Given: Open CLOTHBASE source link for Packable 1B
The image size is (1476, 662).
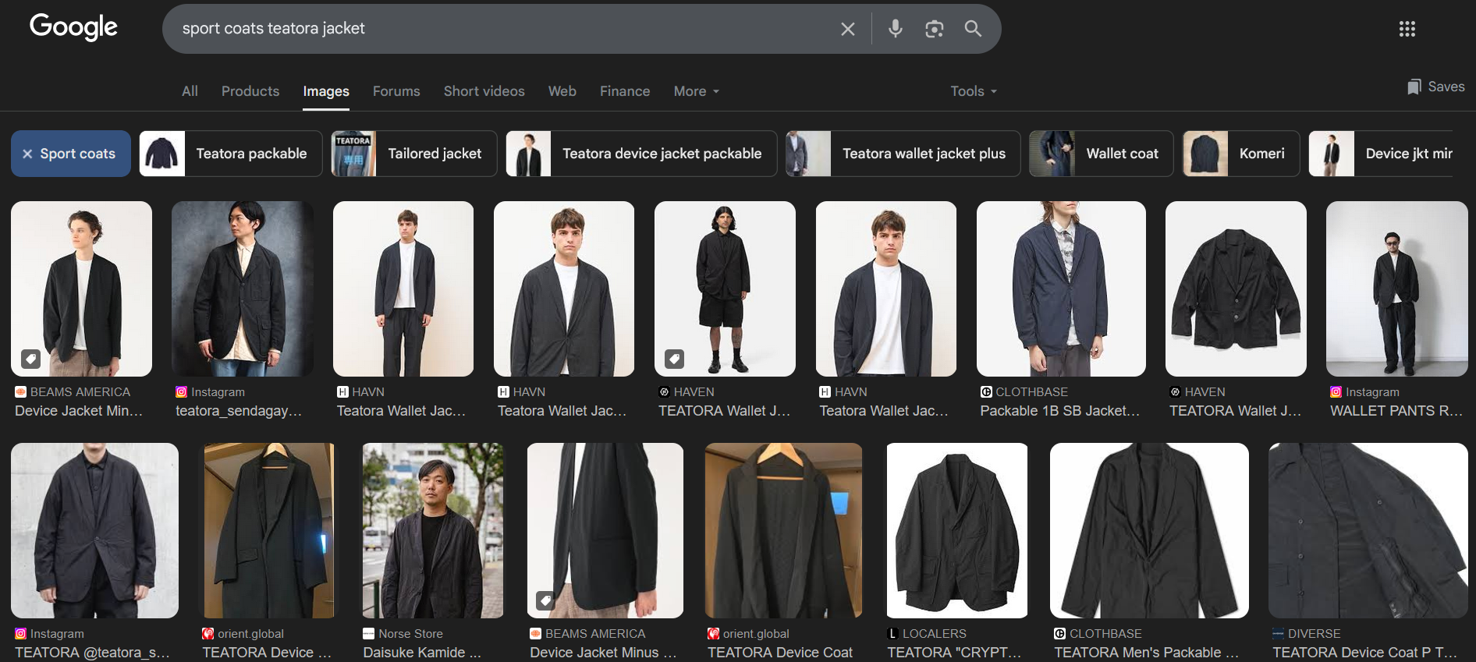Looking at the screenshot, I should (1024, 392).
